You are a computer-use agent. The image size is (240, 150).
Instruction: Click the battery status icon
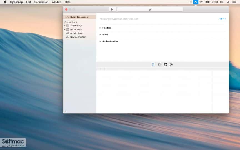(207, 2)
